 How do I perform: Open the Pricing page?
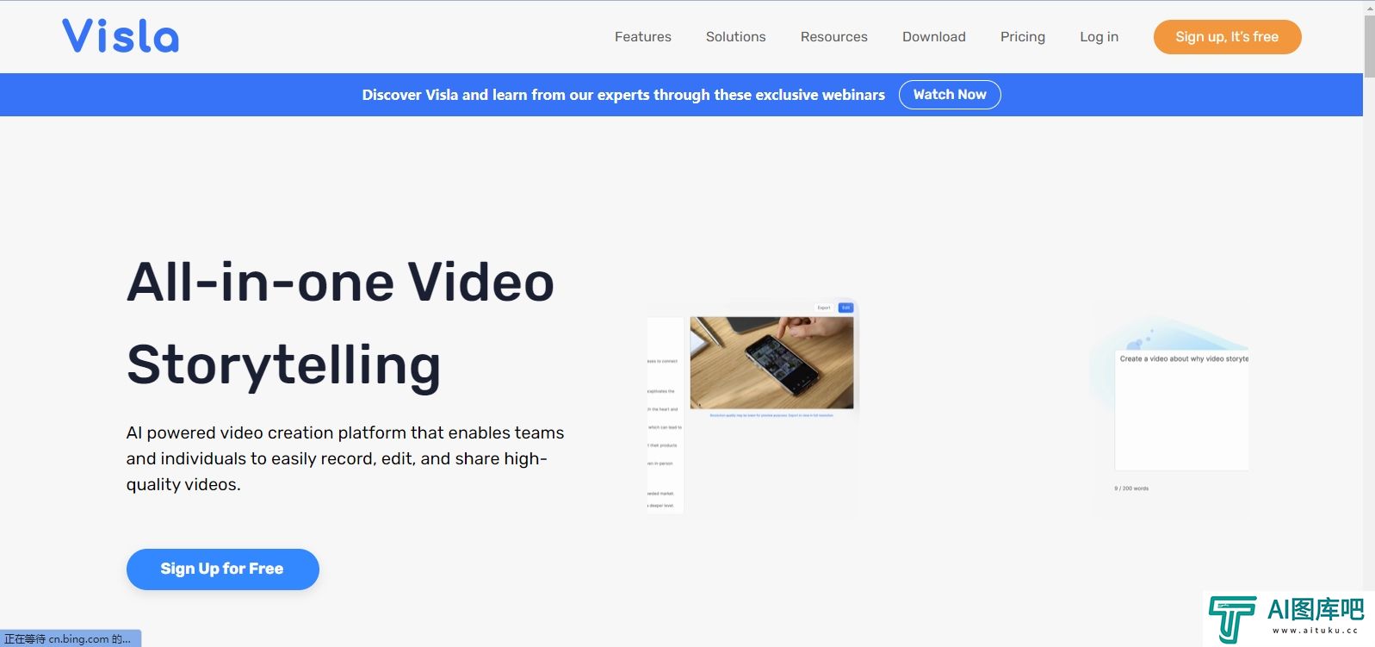(1022, 37)
